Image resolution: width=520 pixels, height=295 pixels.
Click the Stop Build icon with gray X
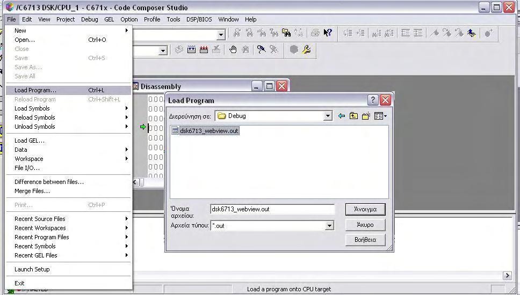tap(216, 50)
